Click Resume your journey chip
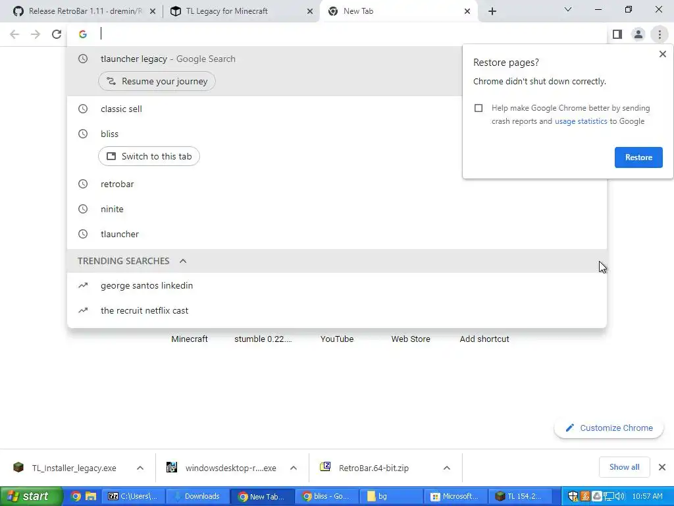This screenshot has width=674, height=506. (x=157, y=81)
